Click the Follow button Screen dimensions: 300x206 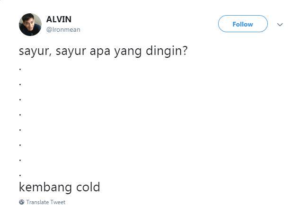(243, 24)
